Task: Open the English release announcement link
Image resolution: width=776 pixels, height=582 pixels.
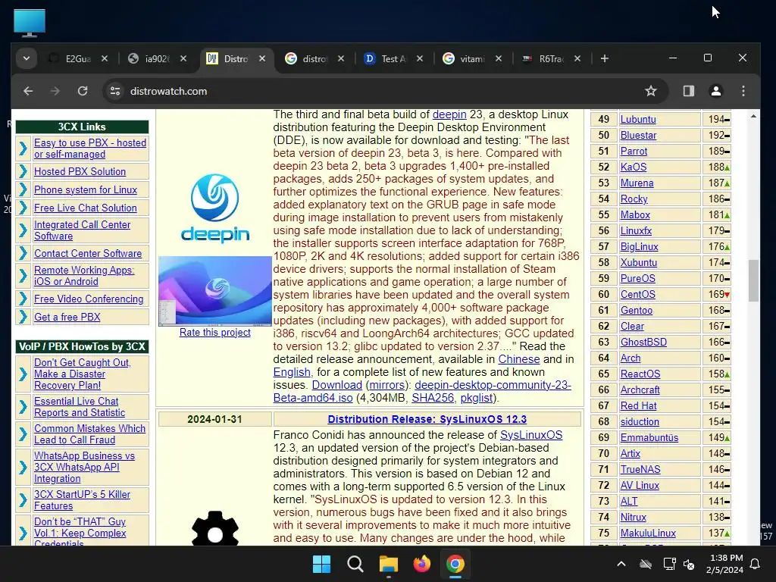Action: pyautogui.click(x=292, y=372)
